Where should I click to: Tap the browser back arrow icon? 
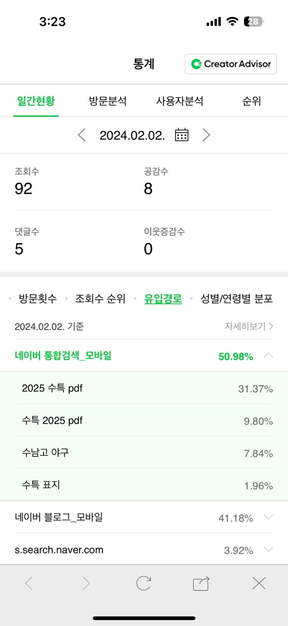29,583
